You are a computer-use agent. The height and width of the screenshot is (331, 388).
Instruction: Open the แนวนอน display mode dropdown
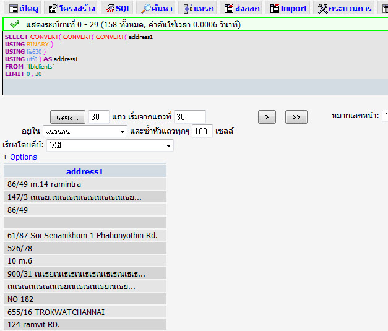click(85, 131)
